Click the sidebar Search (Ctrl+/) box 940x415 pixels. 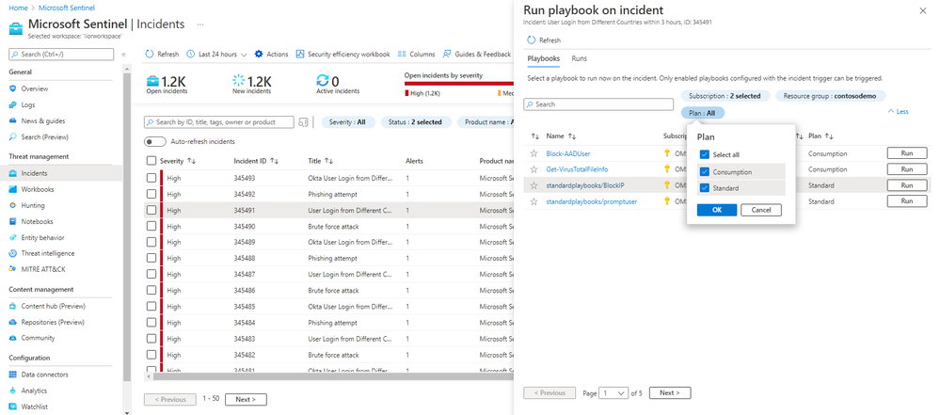(x=61, y=55)
